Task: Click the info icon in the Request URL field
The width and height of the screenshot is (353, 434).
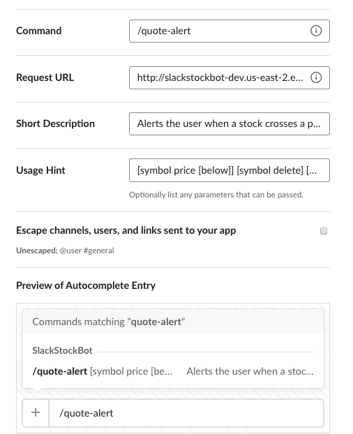Action: click(316, 77)
